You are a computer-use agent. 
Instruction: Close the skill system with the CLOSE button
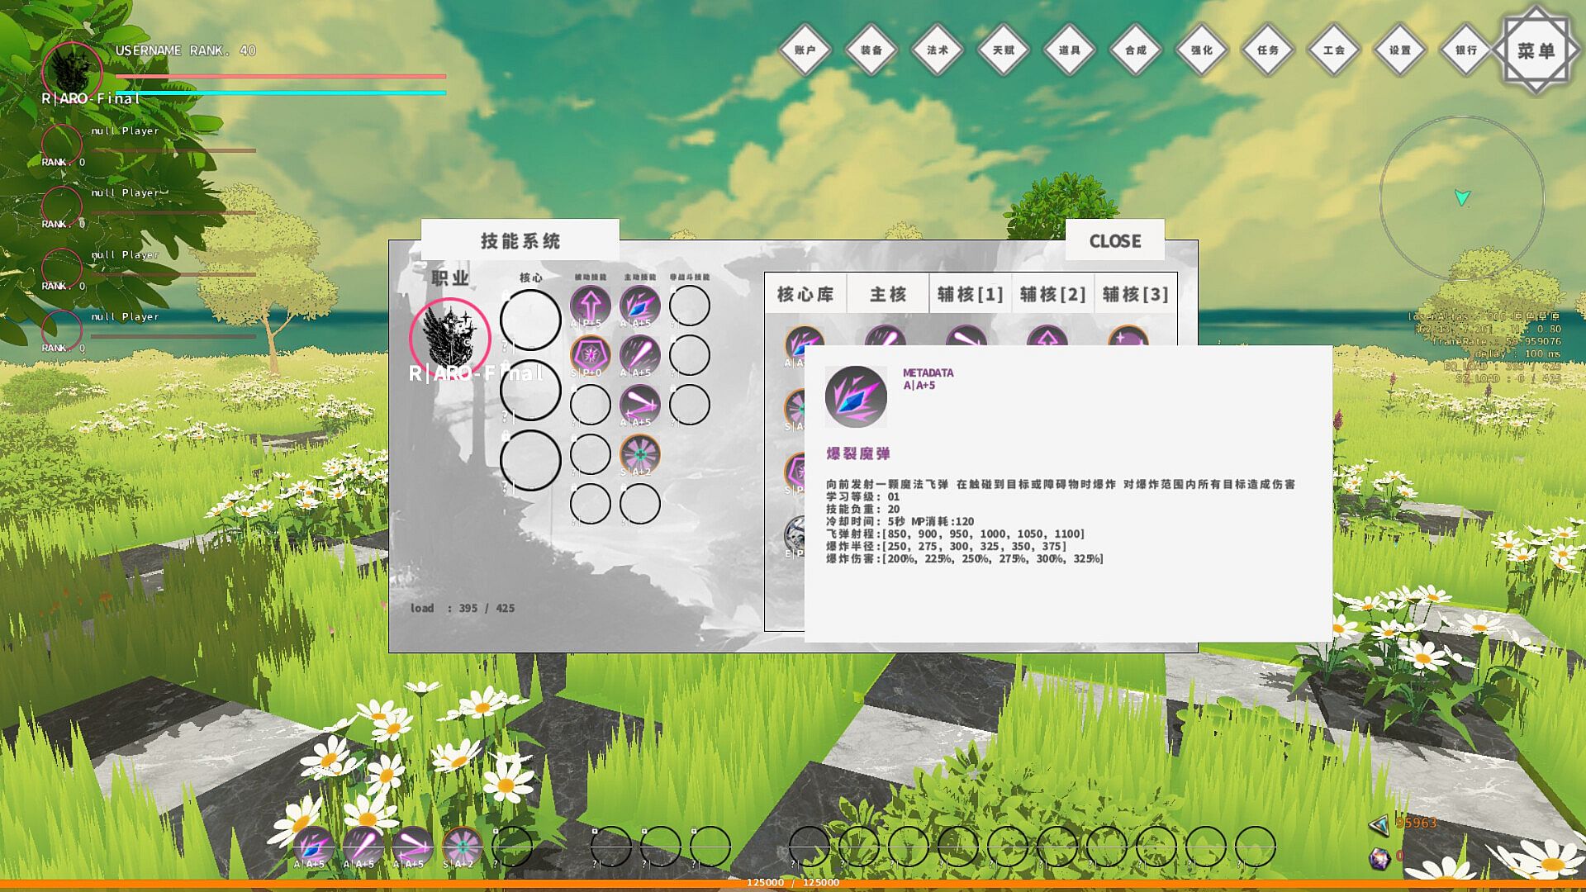click(x=1114, y=240)
